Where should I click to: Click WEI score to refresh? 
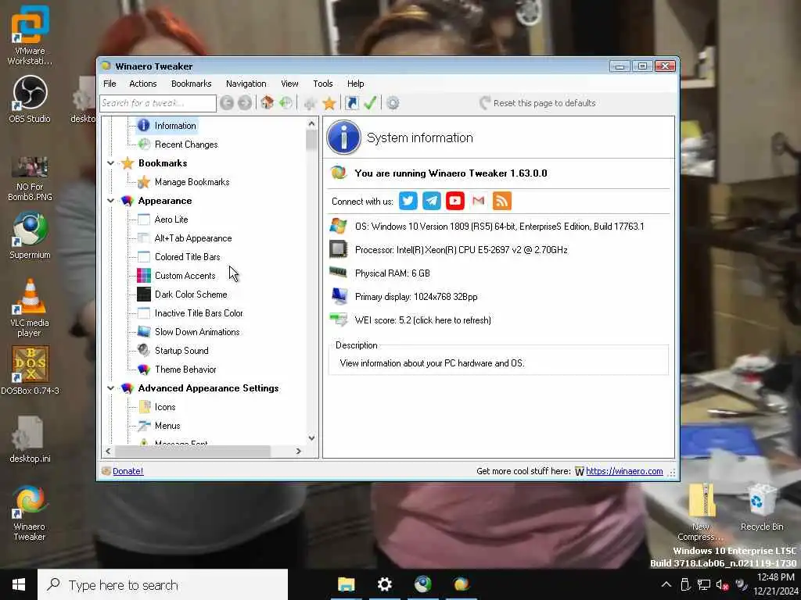[422, 320]
